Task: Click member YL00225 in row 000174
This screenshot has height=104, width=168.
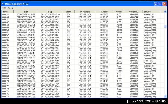Action: 134,91
